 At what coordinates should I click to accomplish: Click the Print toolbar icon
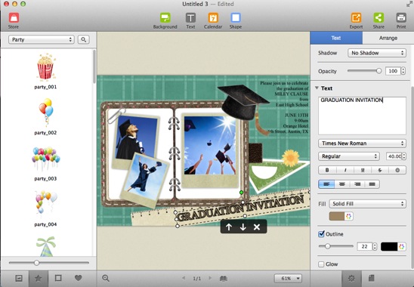(x=401, y=18)
